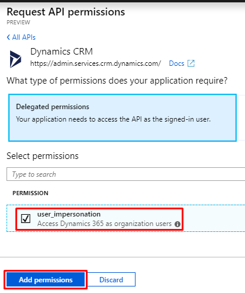The height and width of the screenshot is (293, 245).
Task: Click the Select permissions heading
Action: tap(43, 156)
